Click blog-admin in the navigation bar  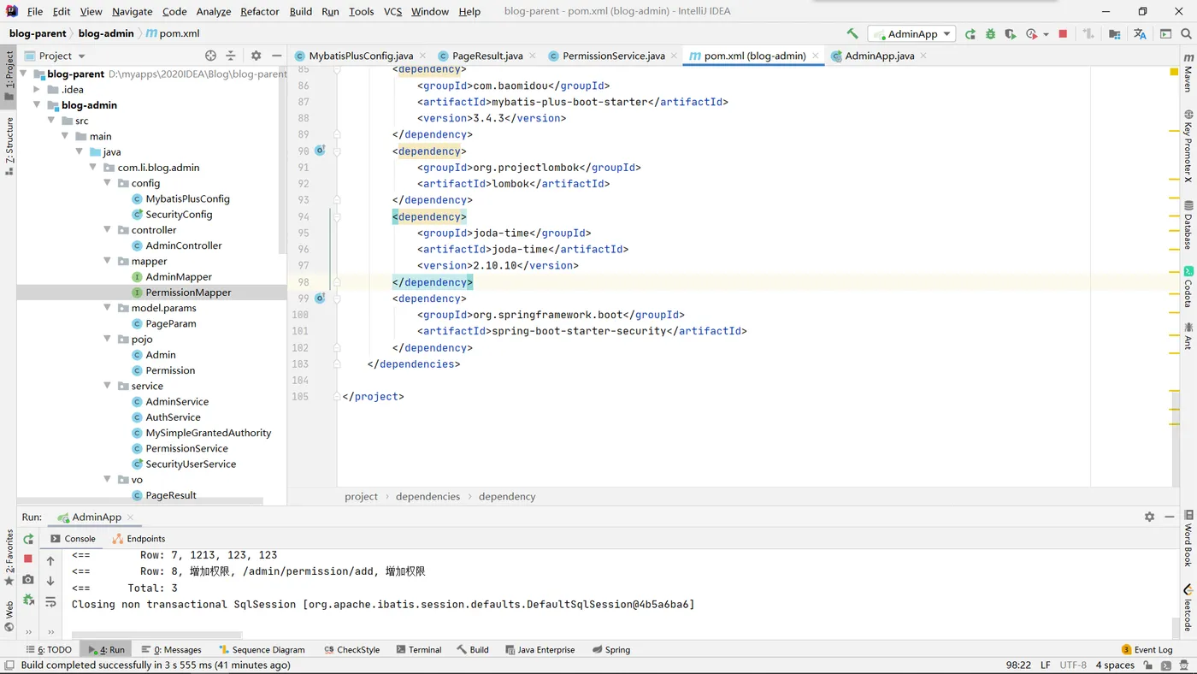(x=105, y=33)
